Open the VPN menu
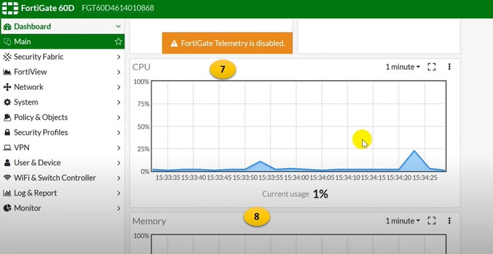This screenshot has height=254, width=493. (x=62, y=148)
